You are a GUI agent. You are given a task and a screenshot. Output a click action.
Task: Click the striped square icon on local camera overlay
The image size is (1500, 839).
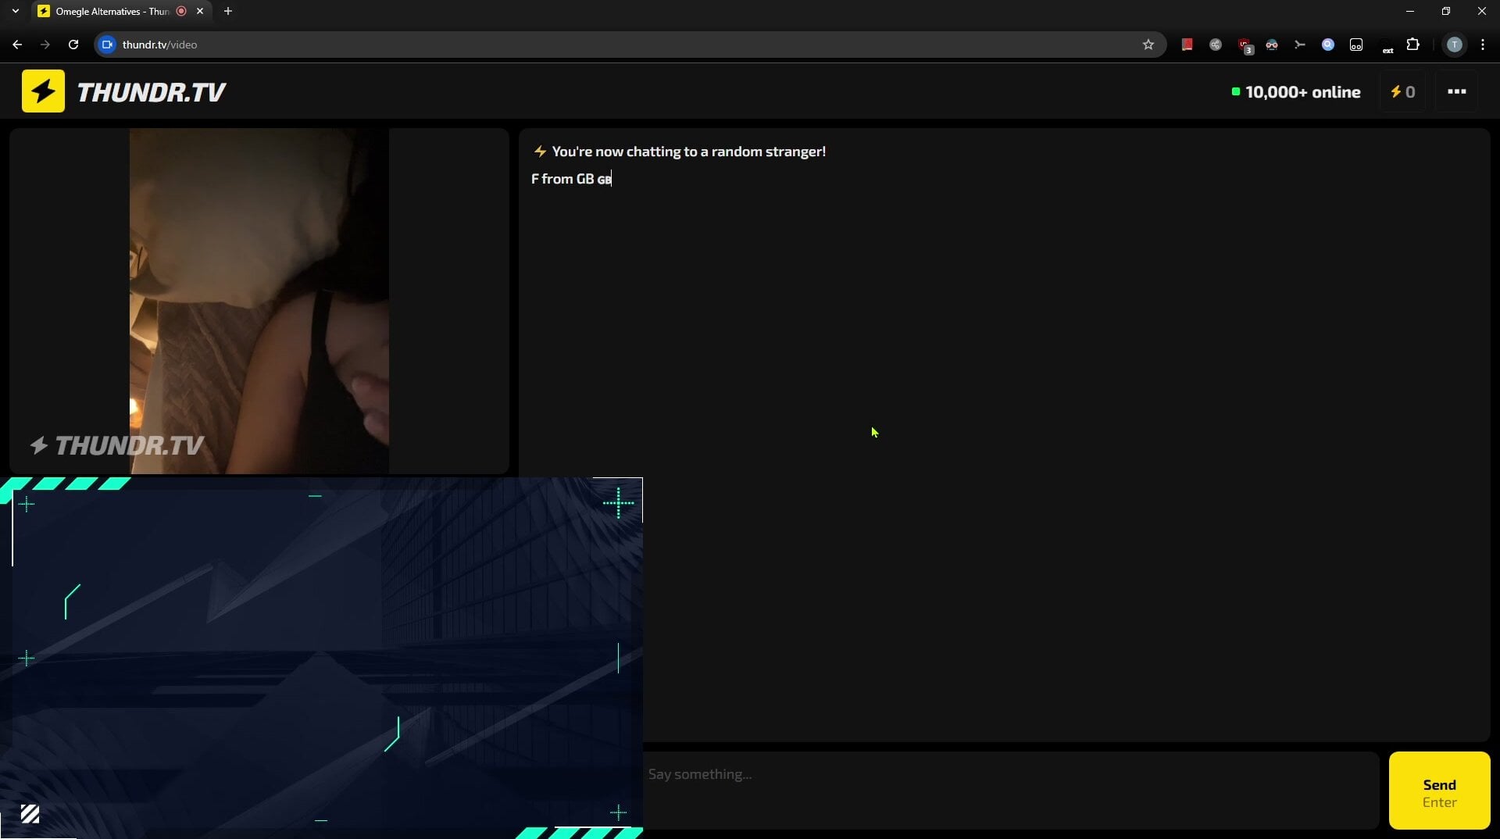[x=30, y=814]
